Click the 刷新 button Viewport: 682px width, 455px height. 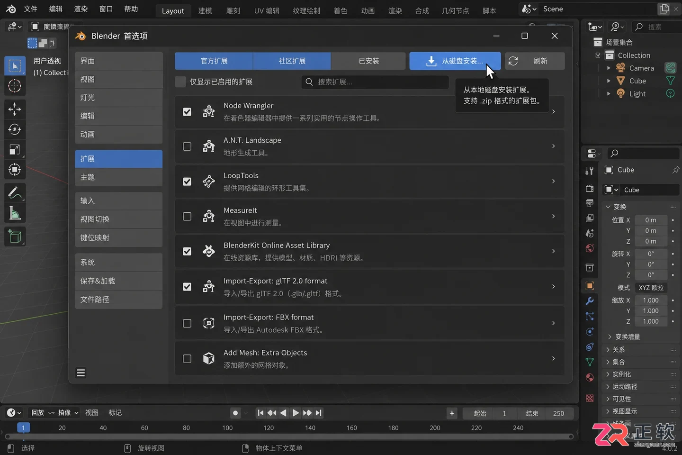pos(535,61)
